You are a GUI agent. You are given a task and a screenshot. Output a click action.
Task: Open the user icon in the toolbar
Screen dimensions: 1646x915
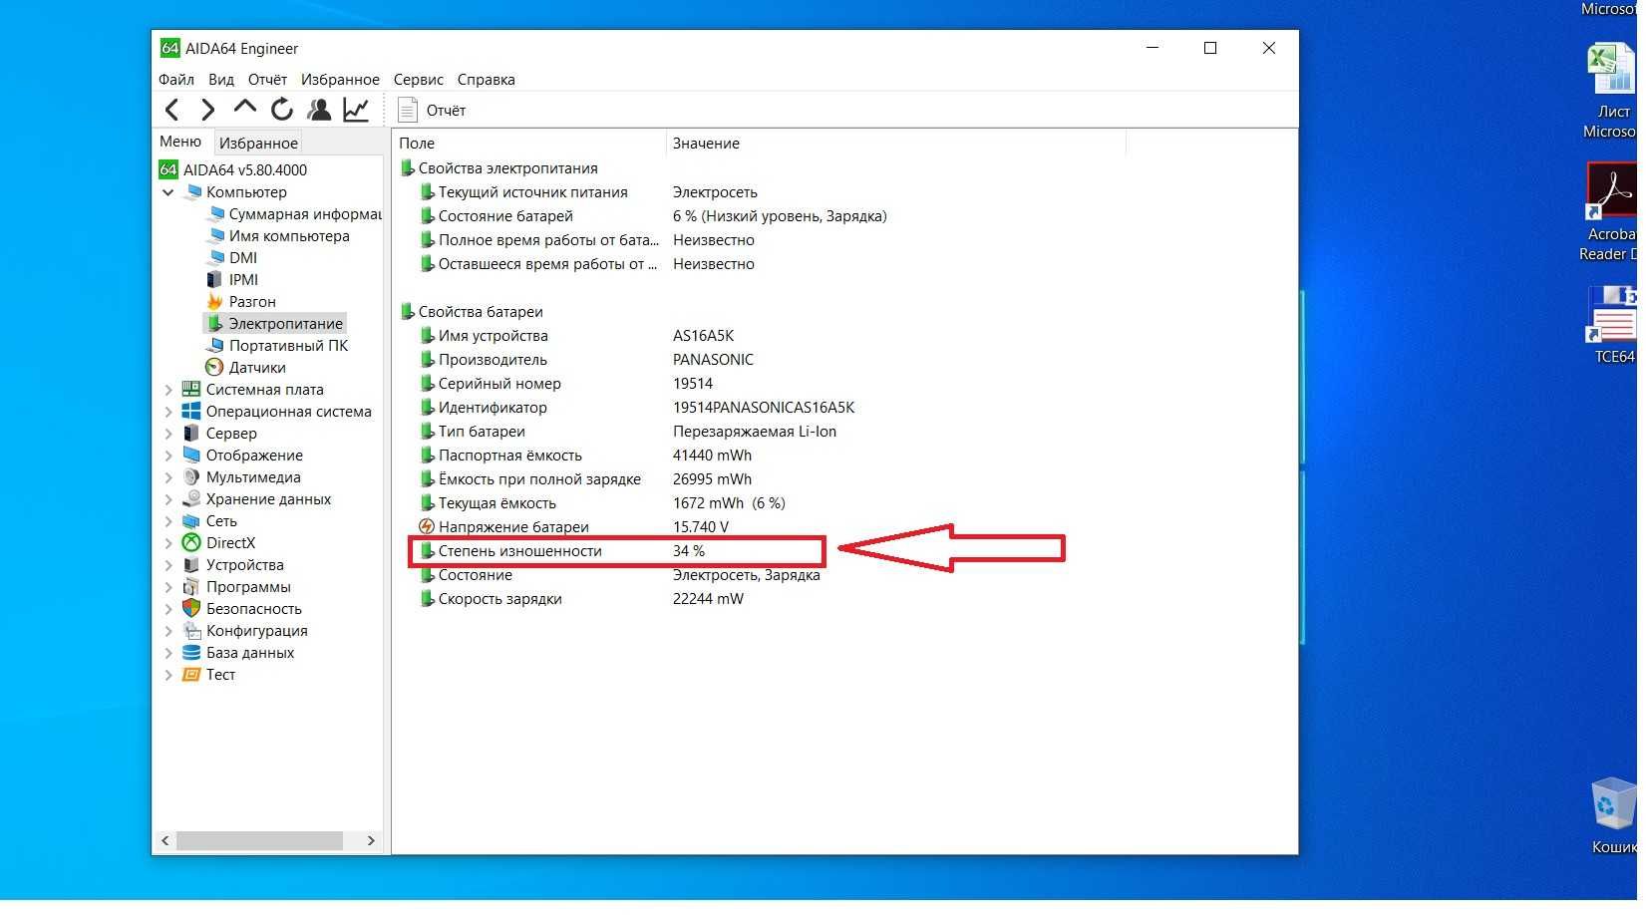tap(319, 110)
